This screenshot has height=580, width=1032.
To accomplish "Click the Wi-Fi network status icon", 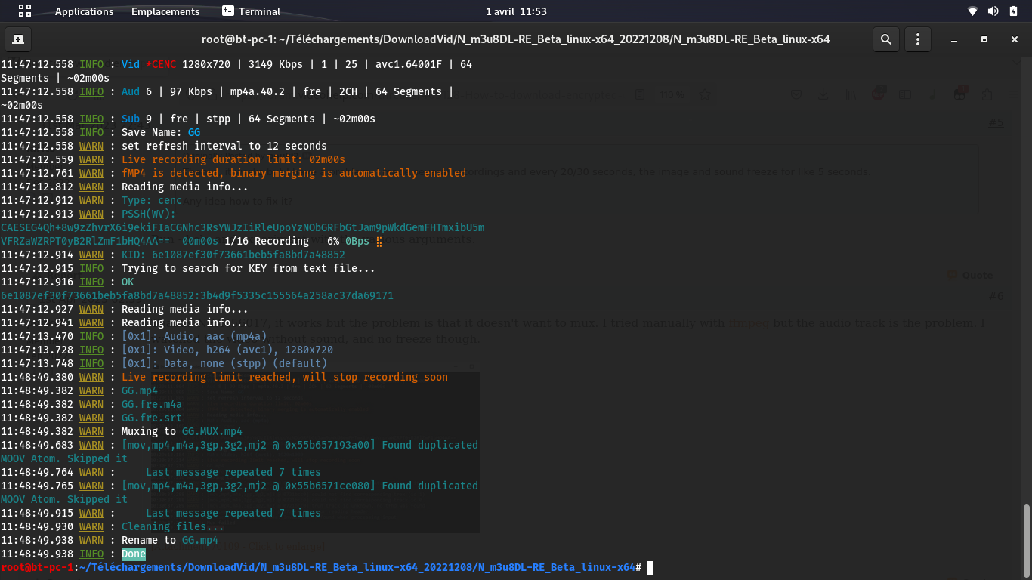I will point(972,11).
